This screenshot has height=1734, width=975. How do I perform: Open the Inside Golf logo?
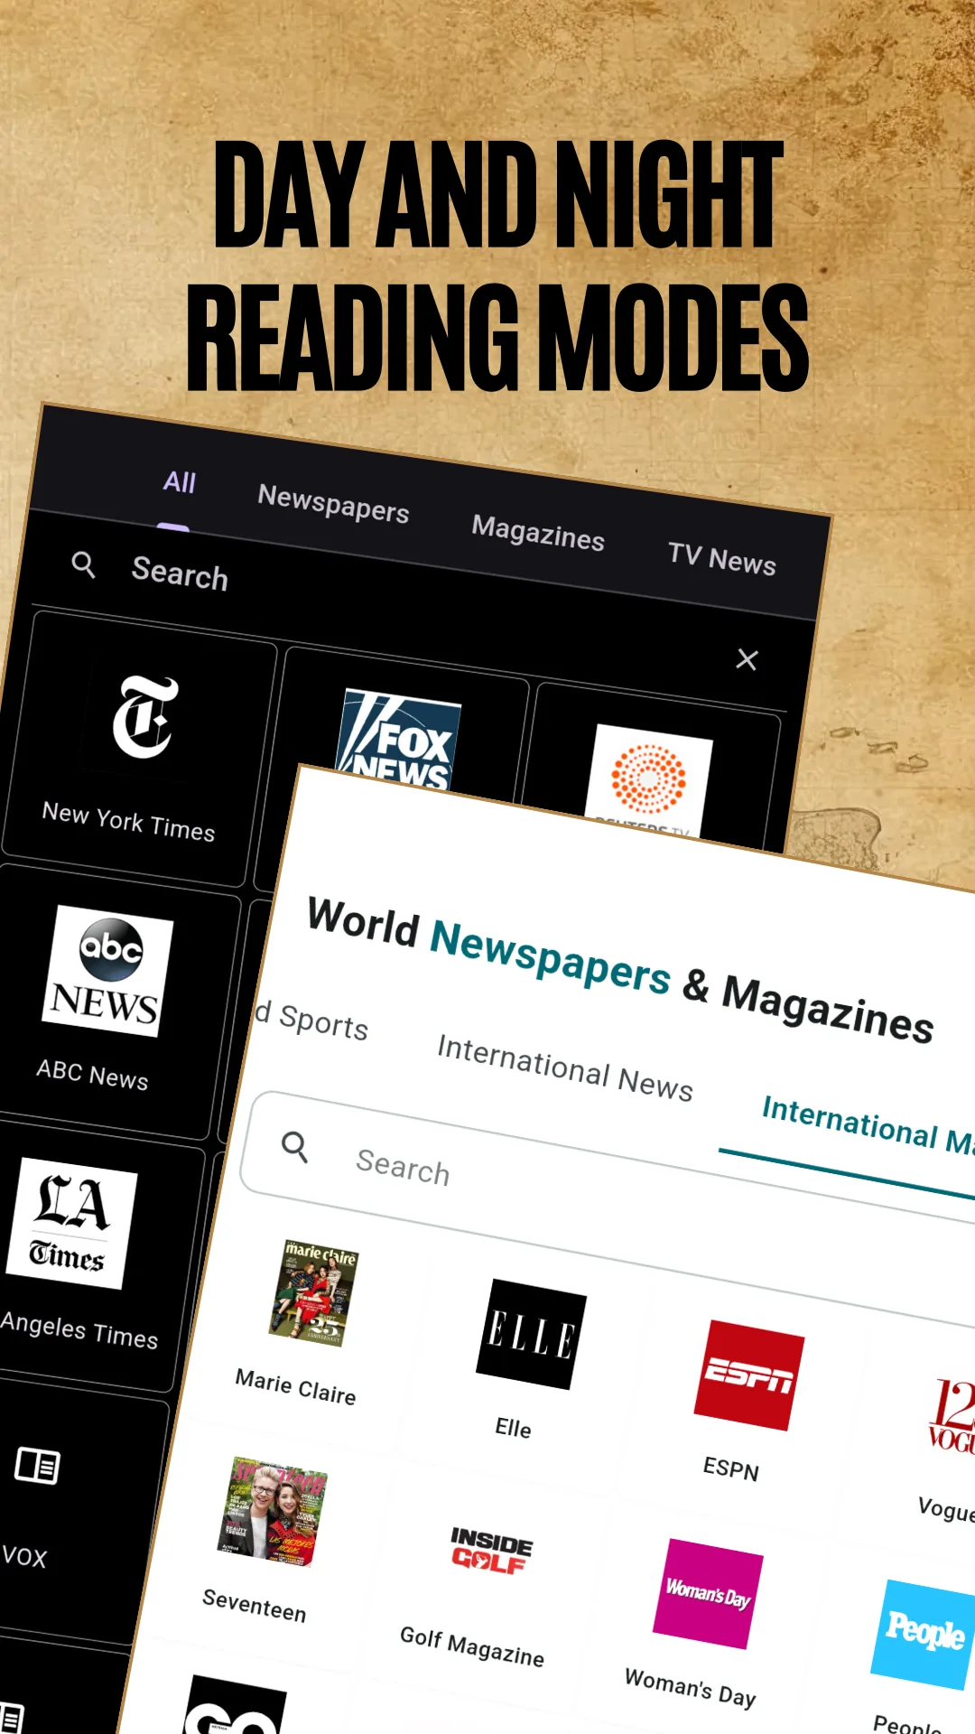(491, 1550)
